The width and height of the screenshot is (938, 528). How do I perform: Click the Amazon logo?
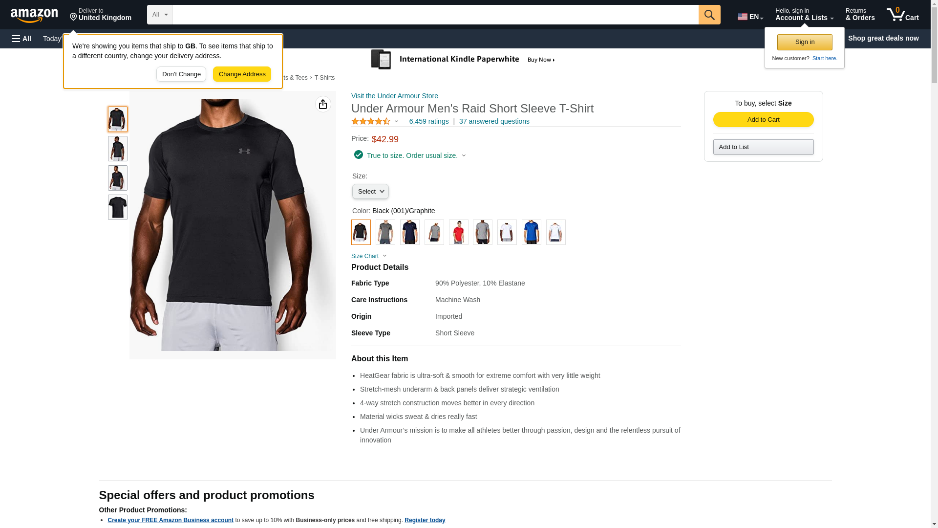pyautogui.click(x=34, y=15)
